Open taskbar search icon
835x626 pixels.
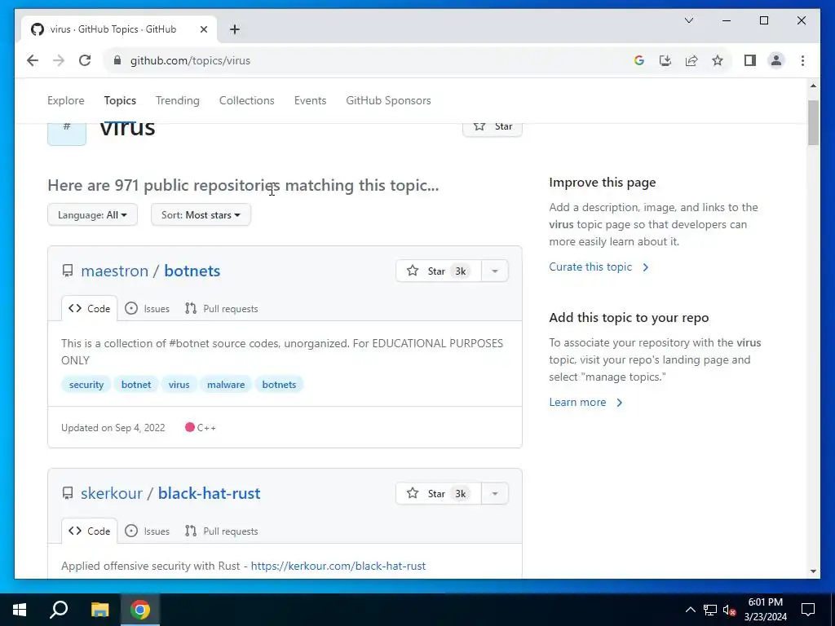click(x=59, y=610)
